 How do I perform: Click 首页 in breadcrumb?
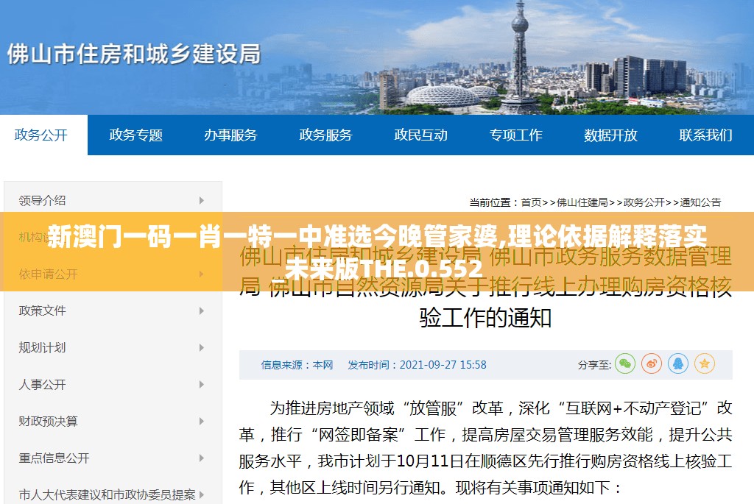[531, 202]
